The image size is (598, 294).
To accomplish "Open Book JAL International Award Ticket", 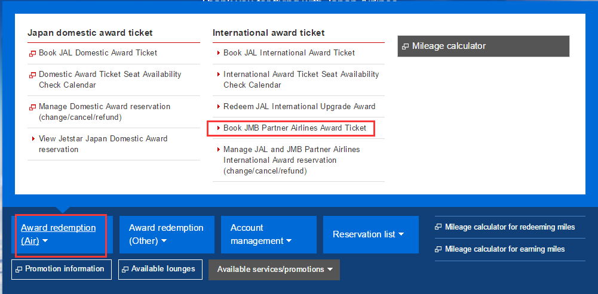I will pyautogui.click(x=289, y=53).
